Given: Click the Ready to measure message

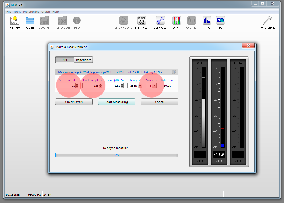Looking at the screenshot, I should click(117, 148).
